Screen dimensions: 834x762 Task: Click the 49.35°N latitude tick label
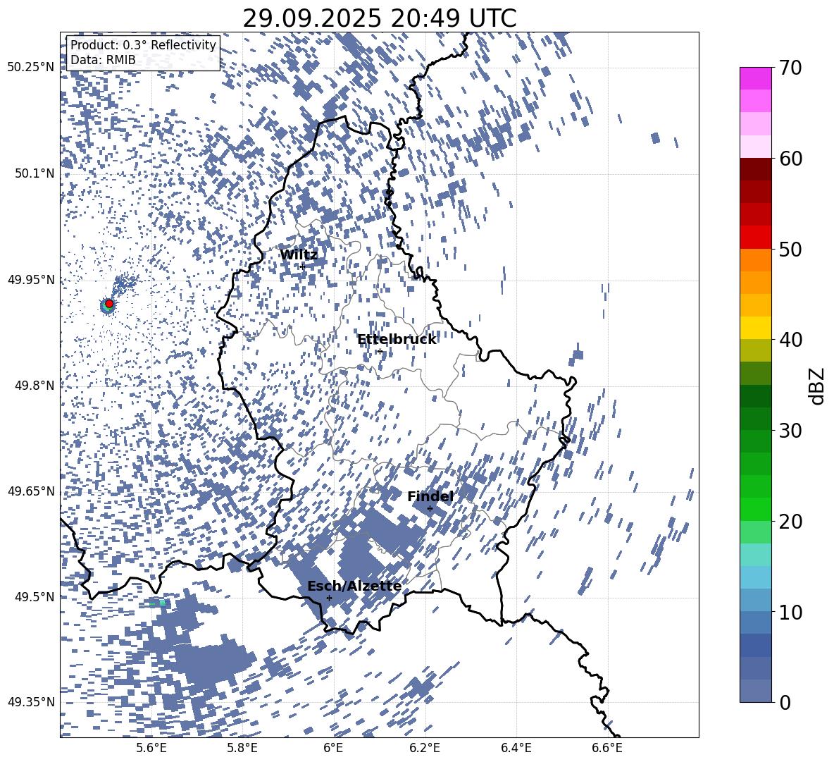31,702
